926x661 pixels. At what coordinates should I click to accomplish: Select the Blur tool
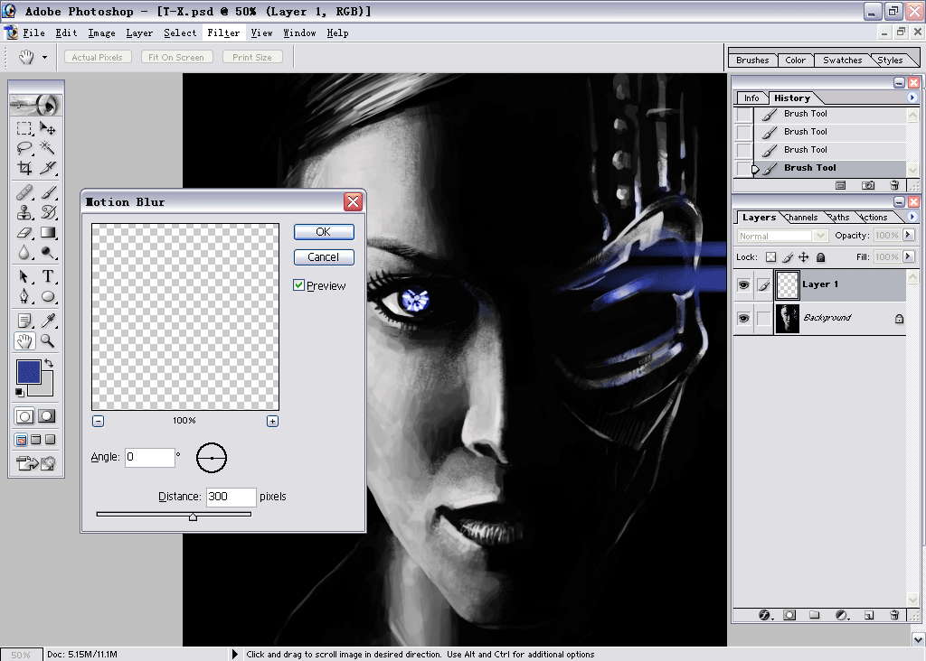24,252
